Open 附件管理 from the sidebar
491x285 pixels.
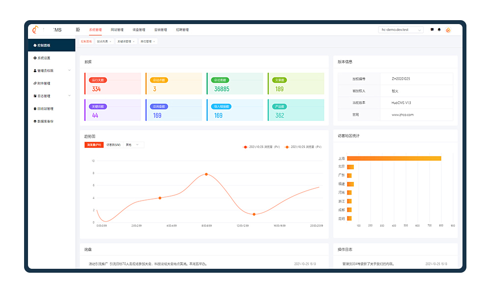click(44, 84)
